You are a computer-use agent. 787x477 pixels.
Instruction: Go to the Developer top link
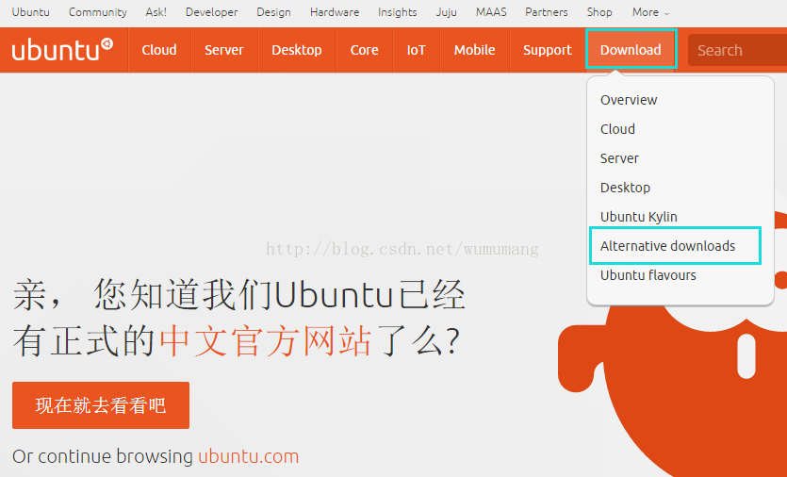click(212, 12)
